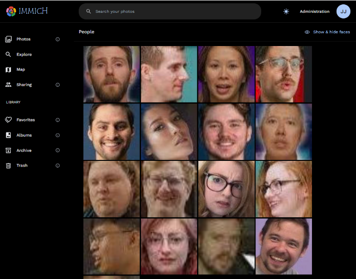
Task: Go to Explore page
Action: pos(24,54)
